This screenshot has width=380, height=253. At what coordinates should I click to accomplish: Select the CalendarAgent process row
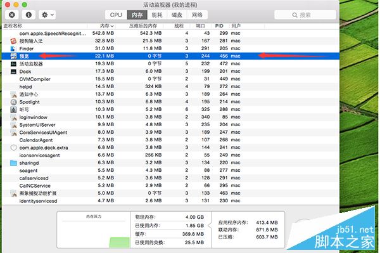pos(170,140)
